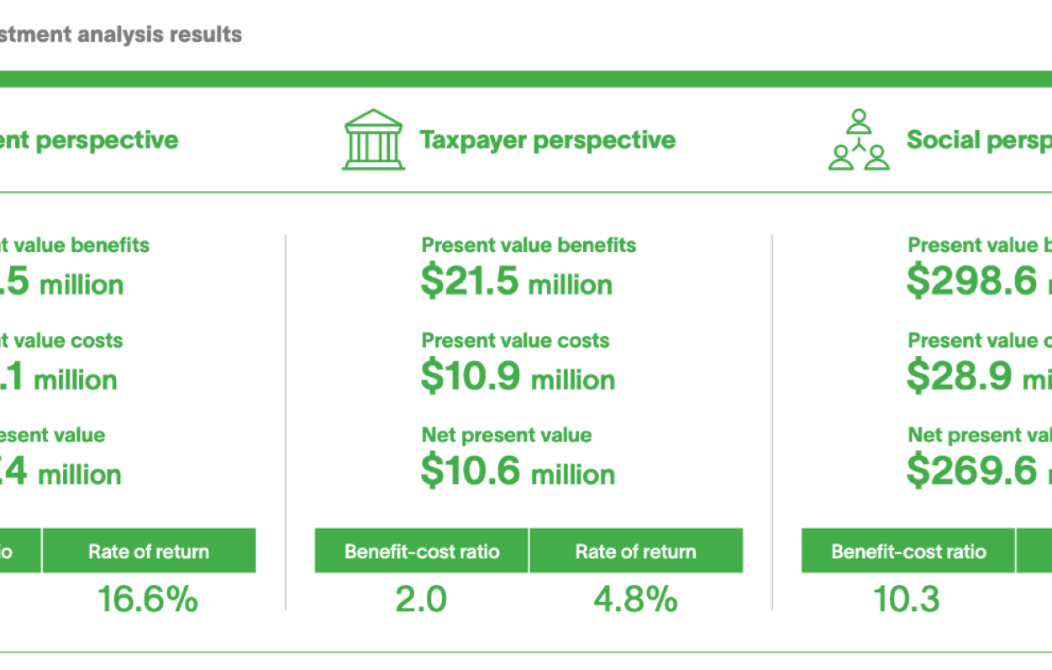Click the 10.3 benefit-cost ratio value
The height and width of the screenshot is (670, 1052).
906,599
